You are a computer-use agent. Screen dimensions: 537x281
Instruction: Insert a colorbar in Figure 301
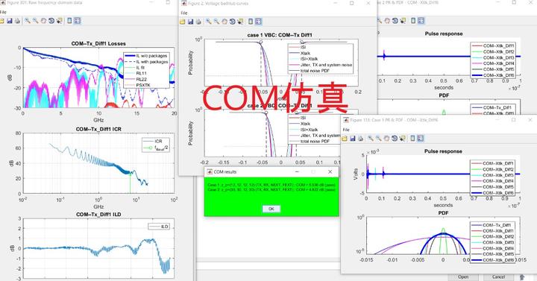coord(69,21)
